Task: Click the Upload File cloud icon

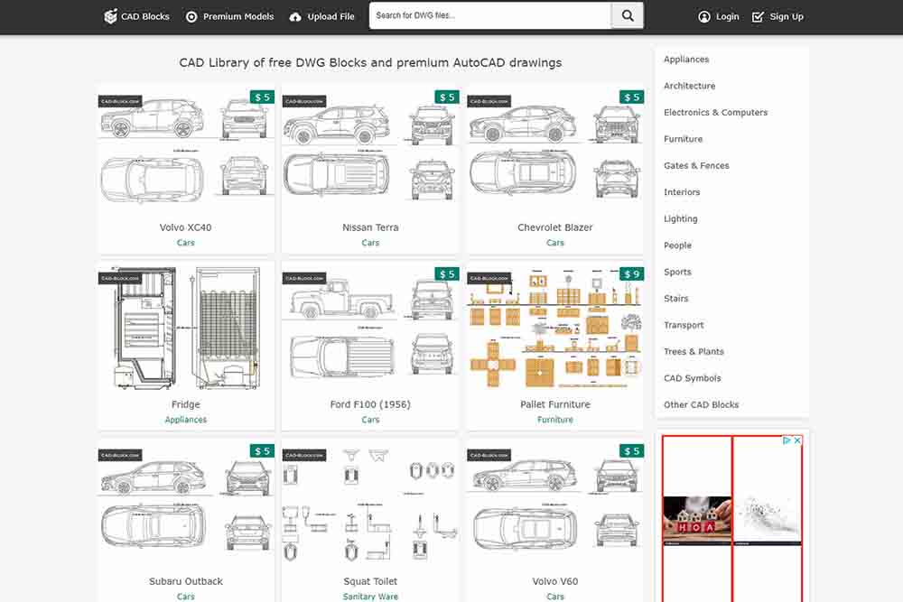Action: coord(295,16)
